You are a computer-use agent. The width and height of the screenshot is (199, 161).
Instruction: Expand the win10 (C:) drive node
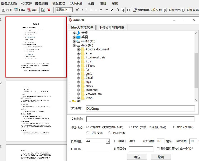74,41
